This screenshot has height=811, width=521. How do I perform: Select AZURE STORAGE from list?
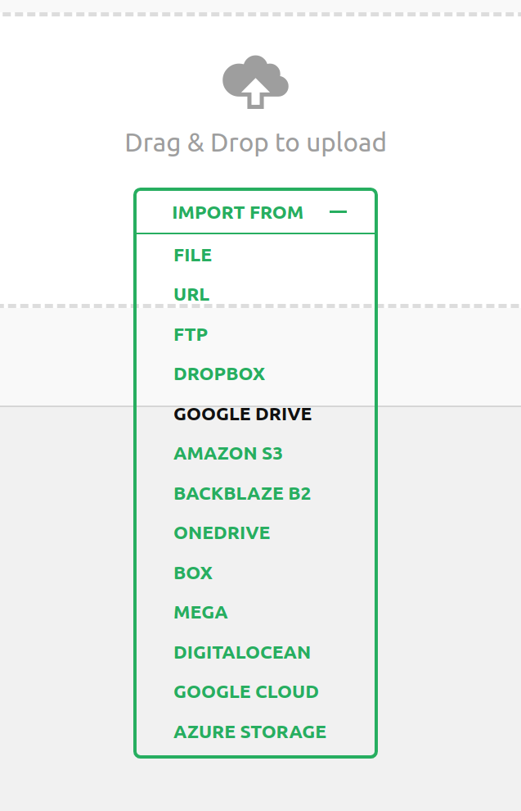(x=249, y=732)
